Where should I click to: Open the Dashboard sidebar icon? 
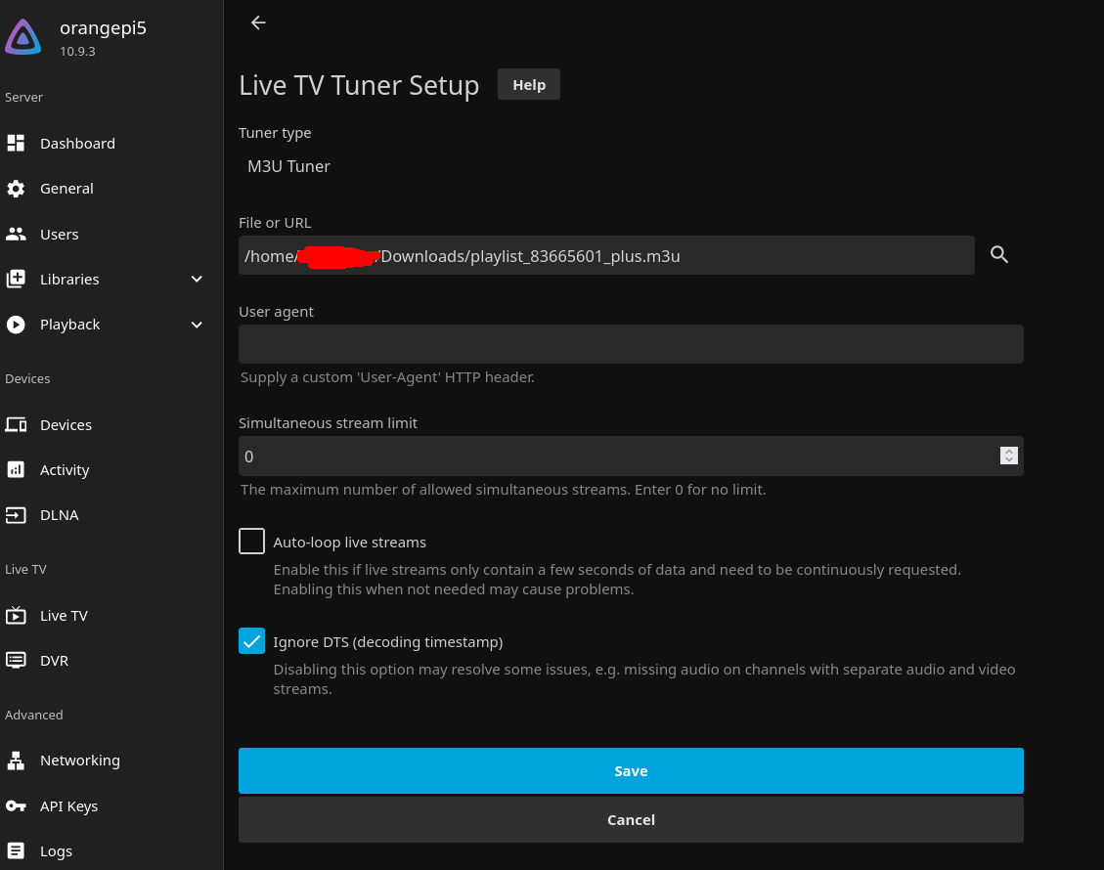point(16,144)
